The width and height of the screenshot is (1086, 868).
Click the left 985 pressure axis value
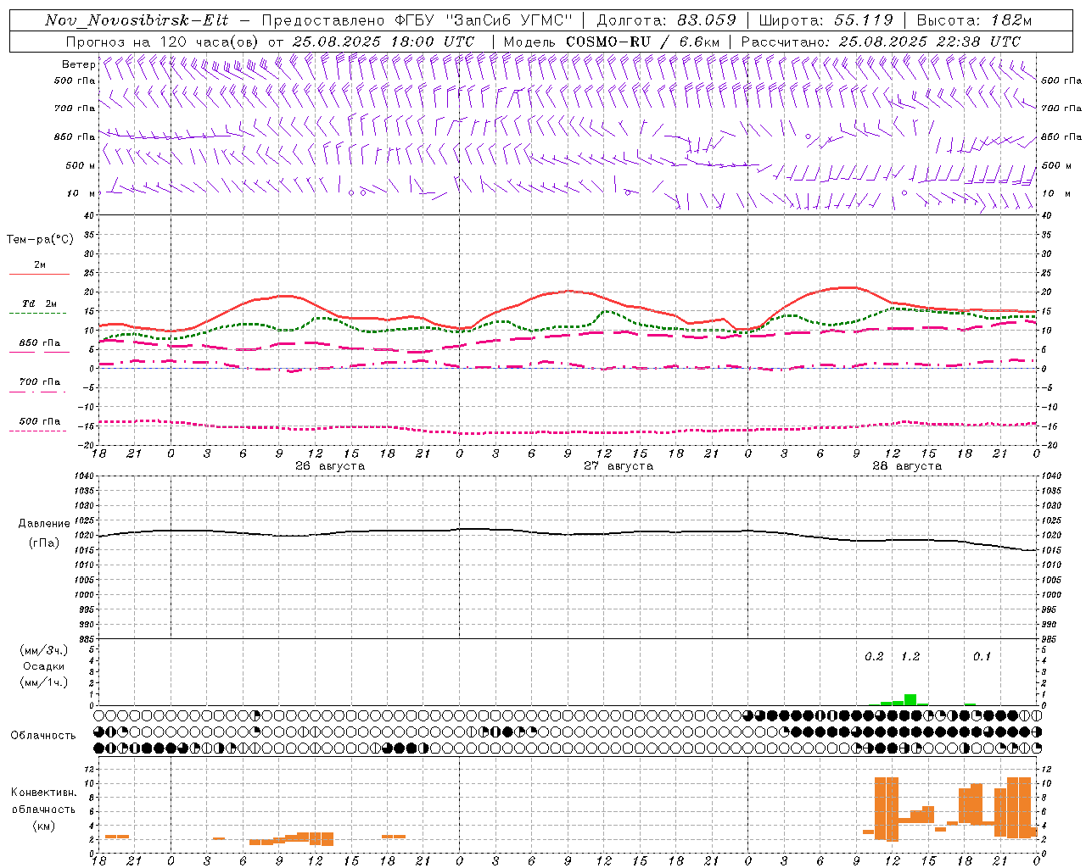tap(87, 639)
